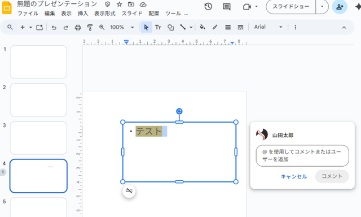The height and width of the screenshot is (217, 361).
Task: Open the 挿入 menu
Action: 83,14
